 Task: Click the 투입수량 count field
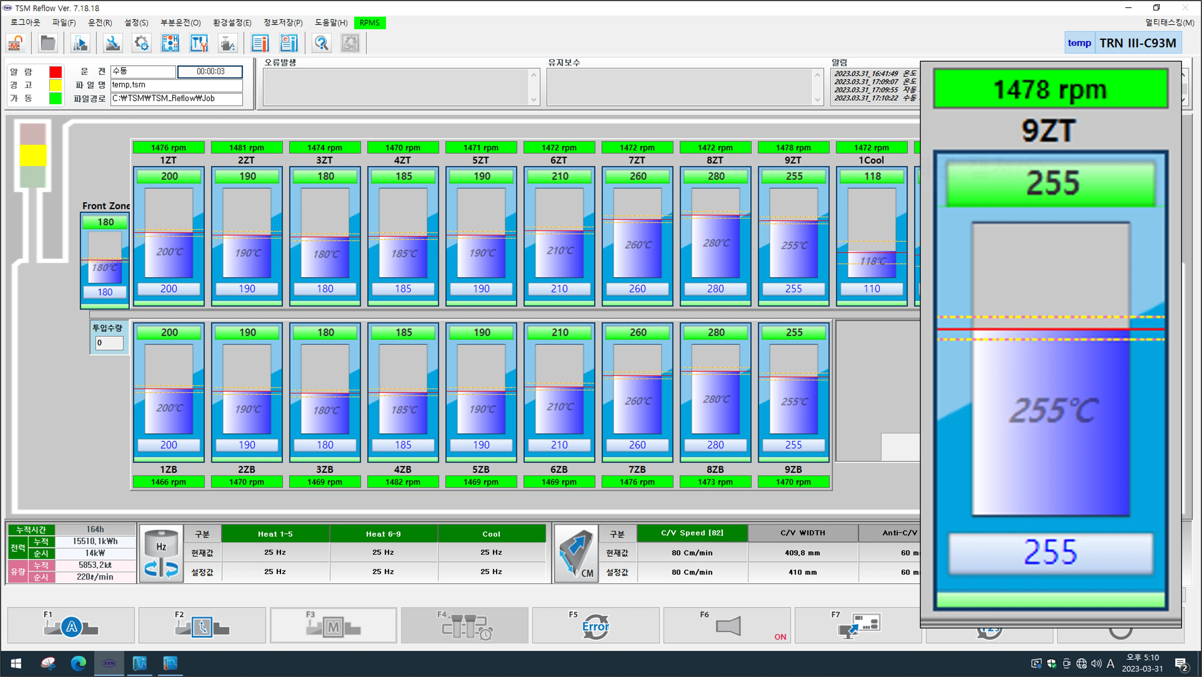tap(109, 343)
